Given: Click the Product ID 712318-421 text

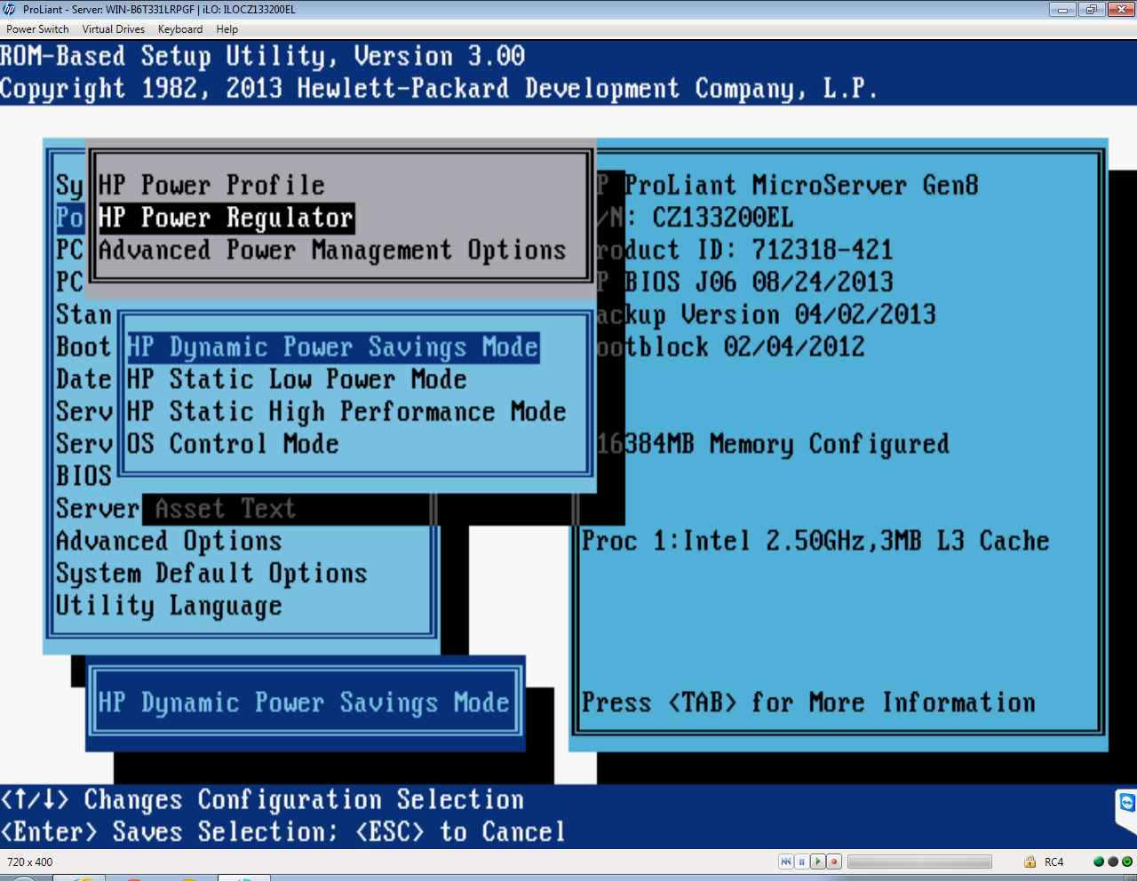Looking at the screenshot, I should 744,250.
